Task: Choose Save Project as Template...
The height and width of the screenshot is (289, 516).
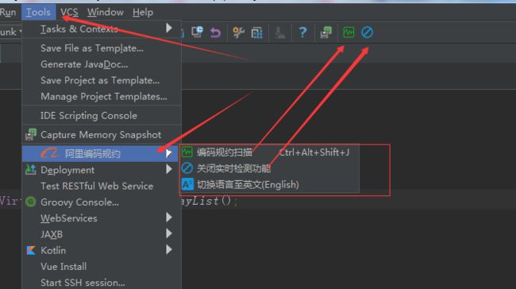Action: pyautogui.click(x=102, y=81)
